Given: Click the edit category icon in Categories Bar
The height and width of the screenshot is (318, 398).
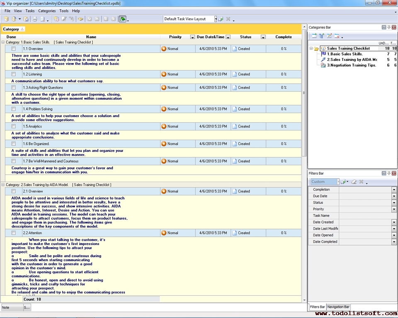Looking at the screenshot, I should [329, 36].
